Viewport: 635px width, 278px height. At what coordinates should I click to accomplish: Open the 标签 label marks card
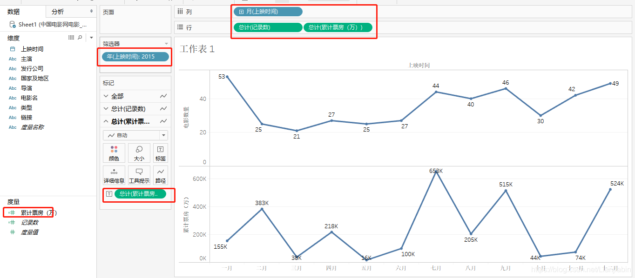pyautogui.click(x=161, y=153)
